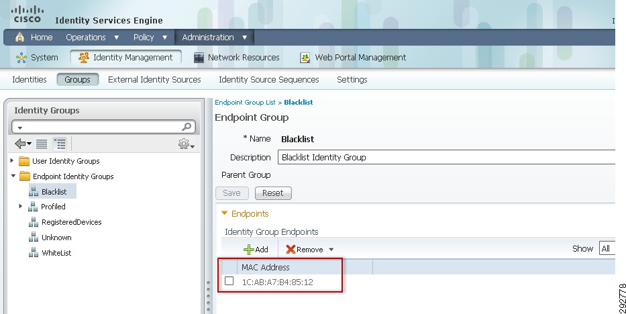Select the RegisteredDevices tree item
The width and height of the screenshot is (626, 314).
tap(72, 222)
